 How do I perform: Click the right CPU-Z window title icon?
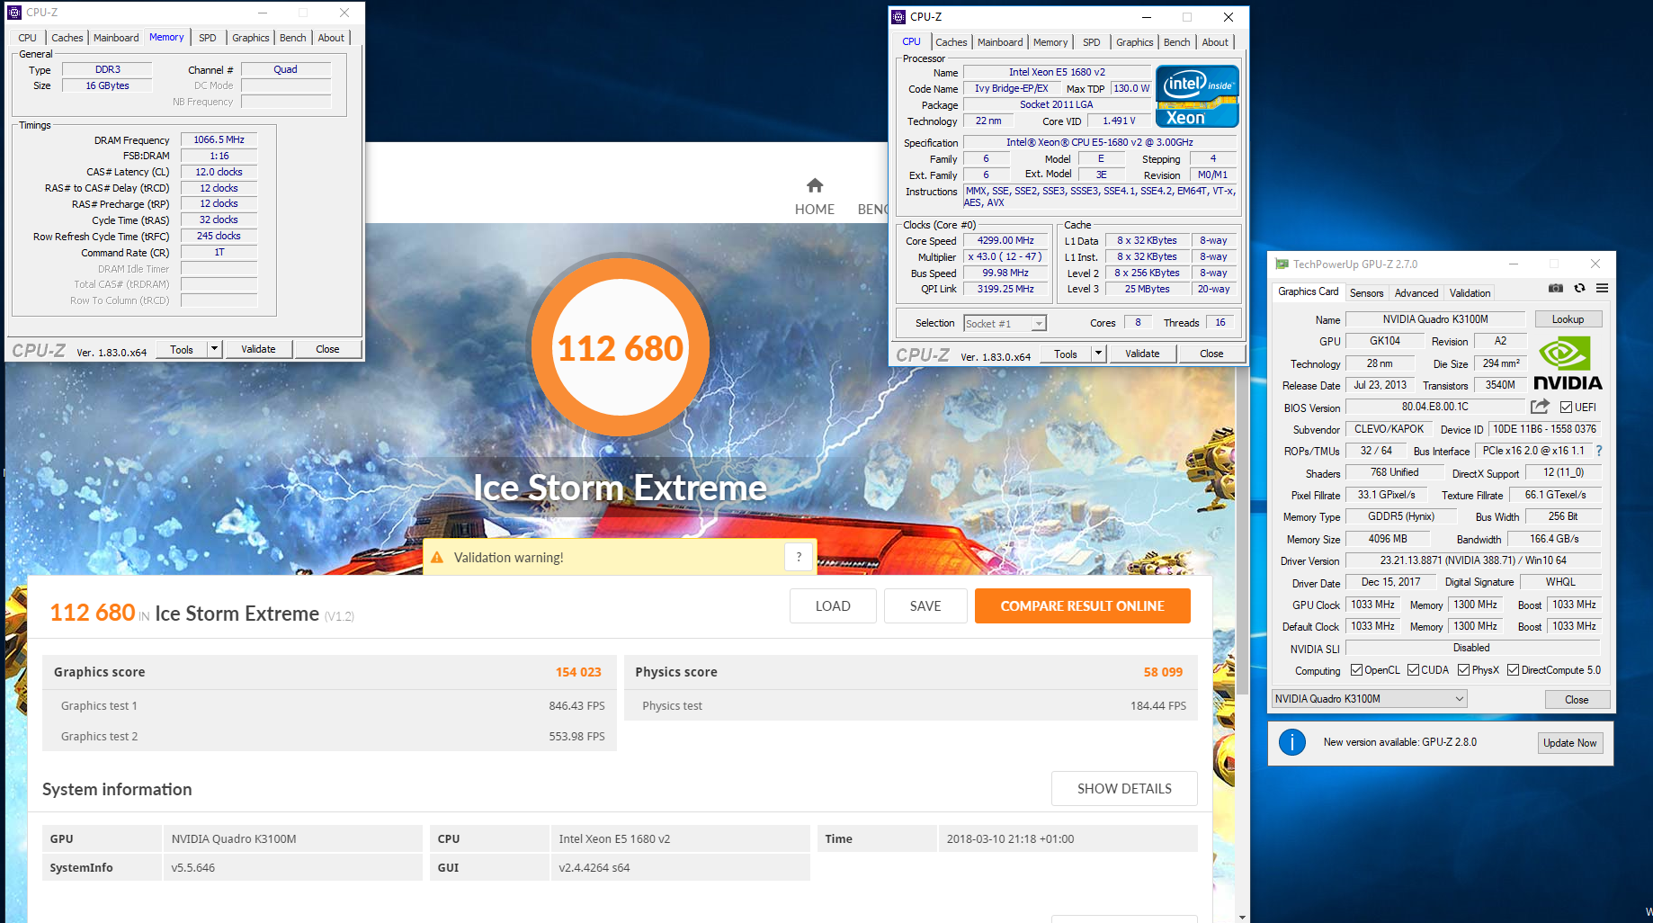898,17
